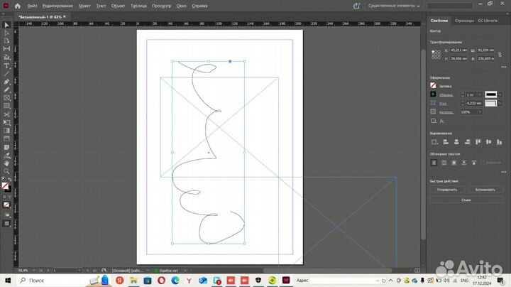This screenshot has height=287, width=511.
Task: Open the stroke style dropdown
Action: point(500,94)
